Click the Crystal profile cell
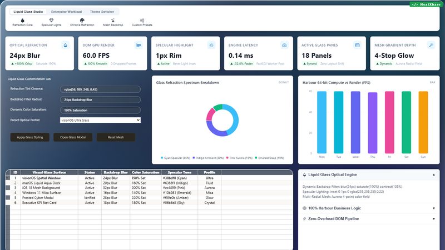445x250 pixels. 210,203
